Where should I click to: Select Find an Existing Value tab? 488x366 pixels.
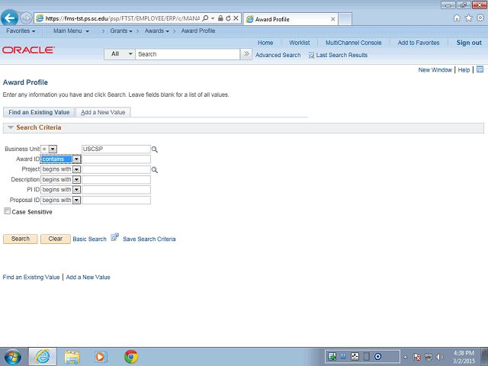[x=39, y=112]
